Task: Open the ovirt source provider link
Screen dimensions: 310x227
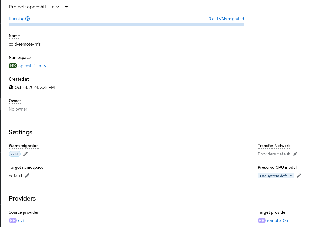Action: tap(23, 220)
